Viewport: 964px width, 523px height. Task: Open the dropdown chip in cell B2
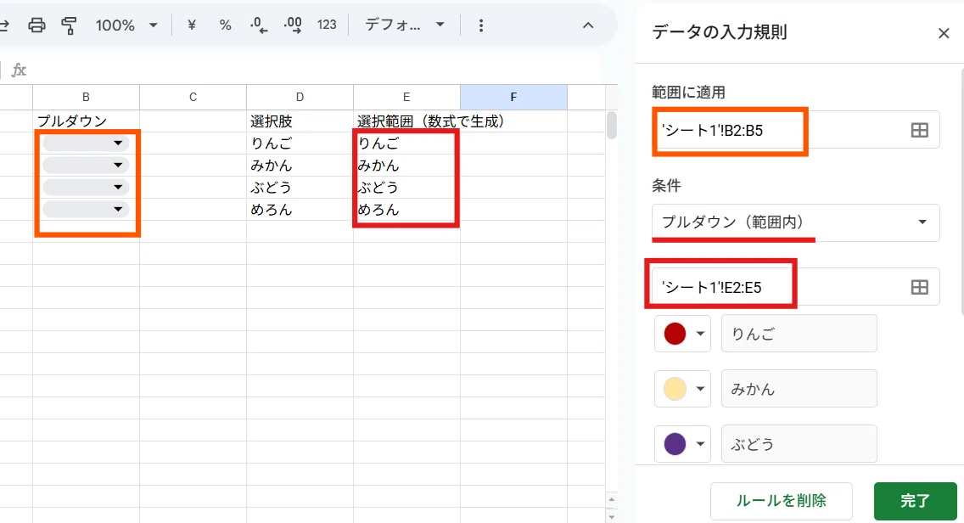86,143
